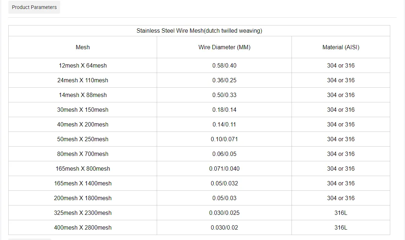Click the 0.071/0.040 wire diameter cell
This screenshot has height=240, width=405.
click(x=224, y=169)
